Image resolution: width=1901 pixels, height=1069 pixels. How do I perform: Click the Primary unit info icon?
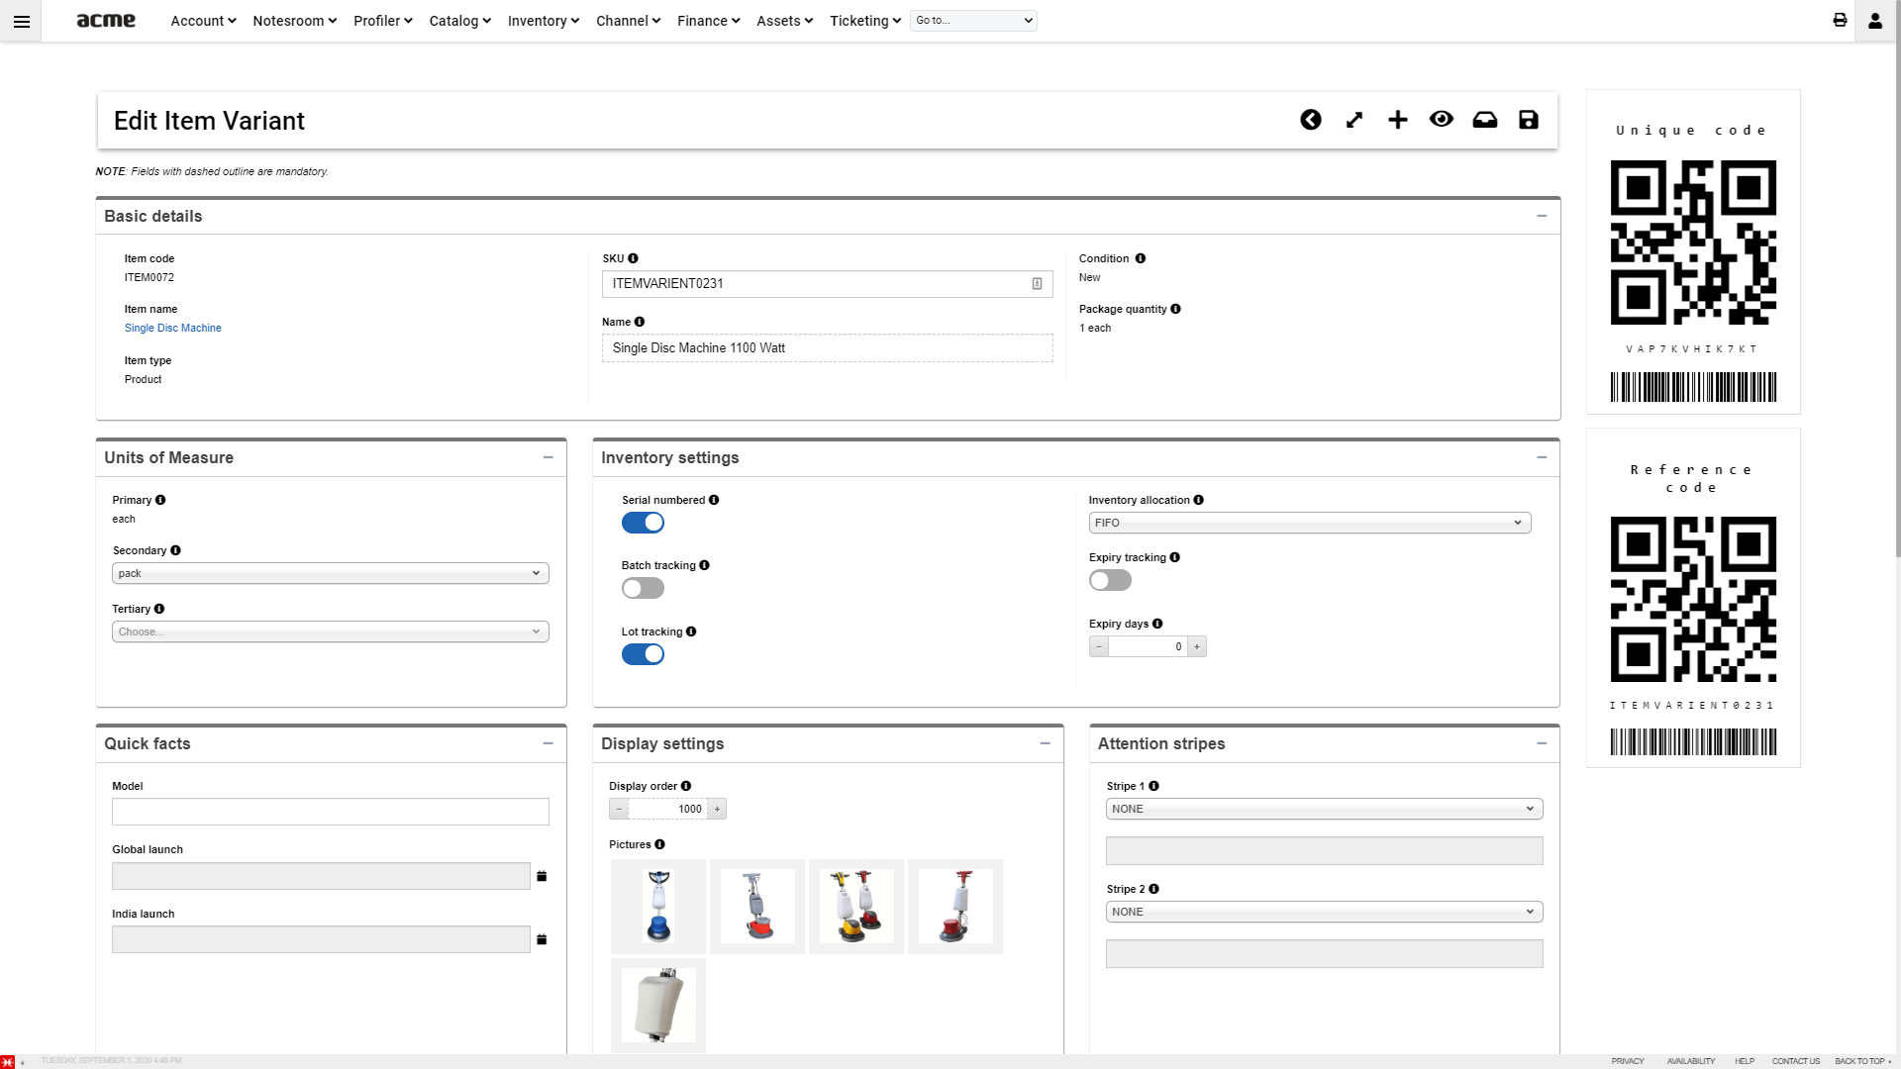tap(160, 500)
